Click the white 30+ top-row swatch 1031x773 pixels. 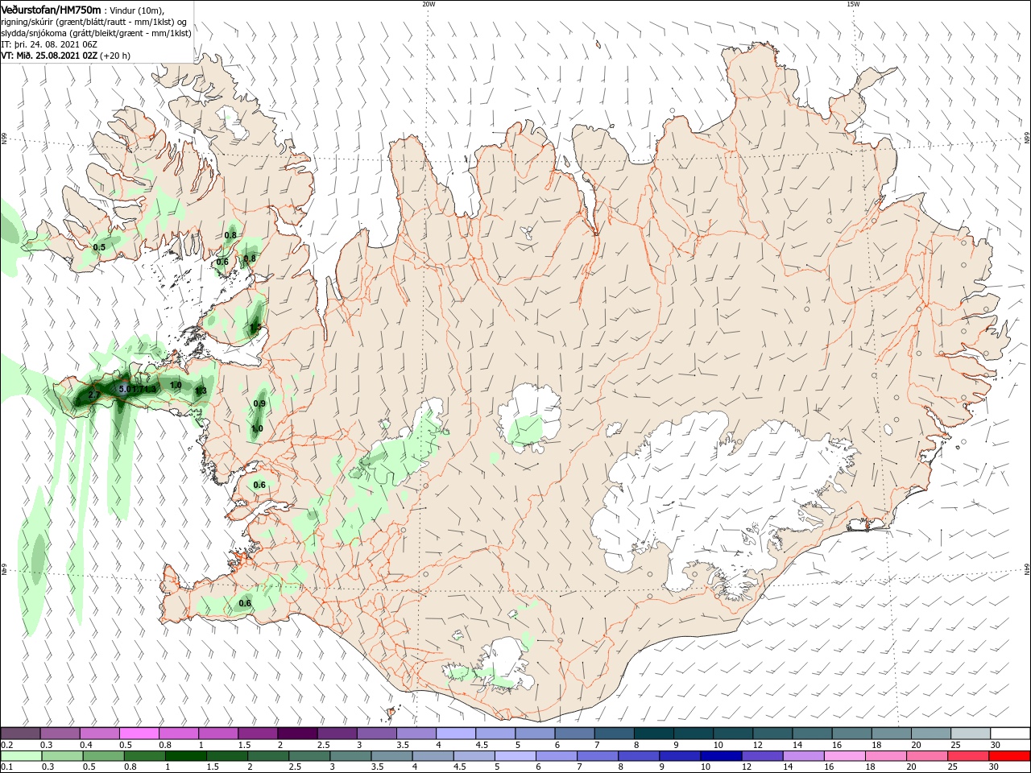tap(1011, 734)
